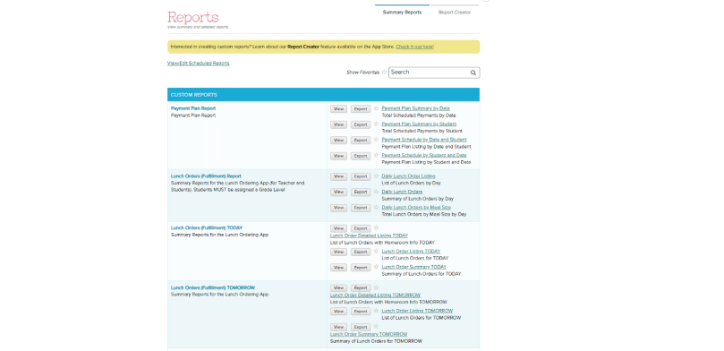Viewport: 724px width, 351px height.
Task: Export Payment Plan Summary by Date
Action: point(361,109)
